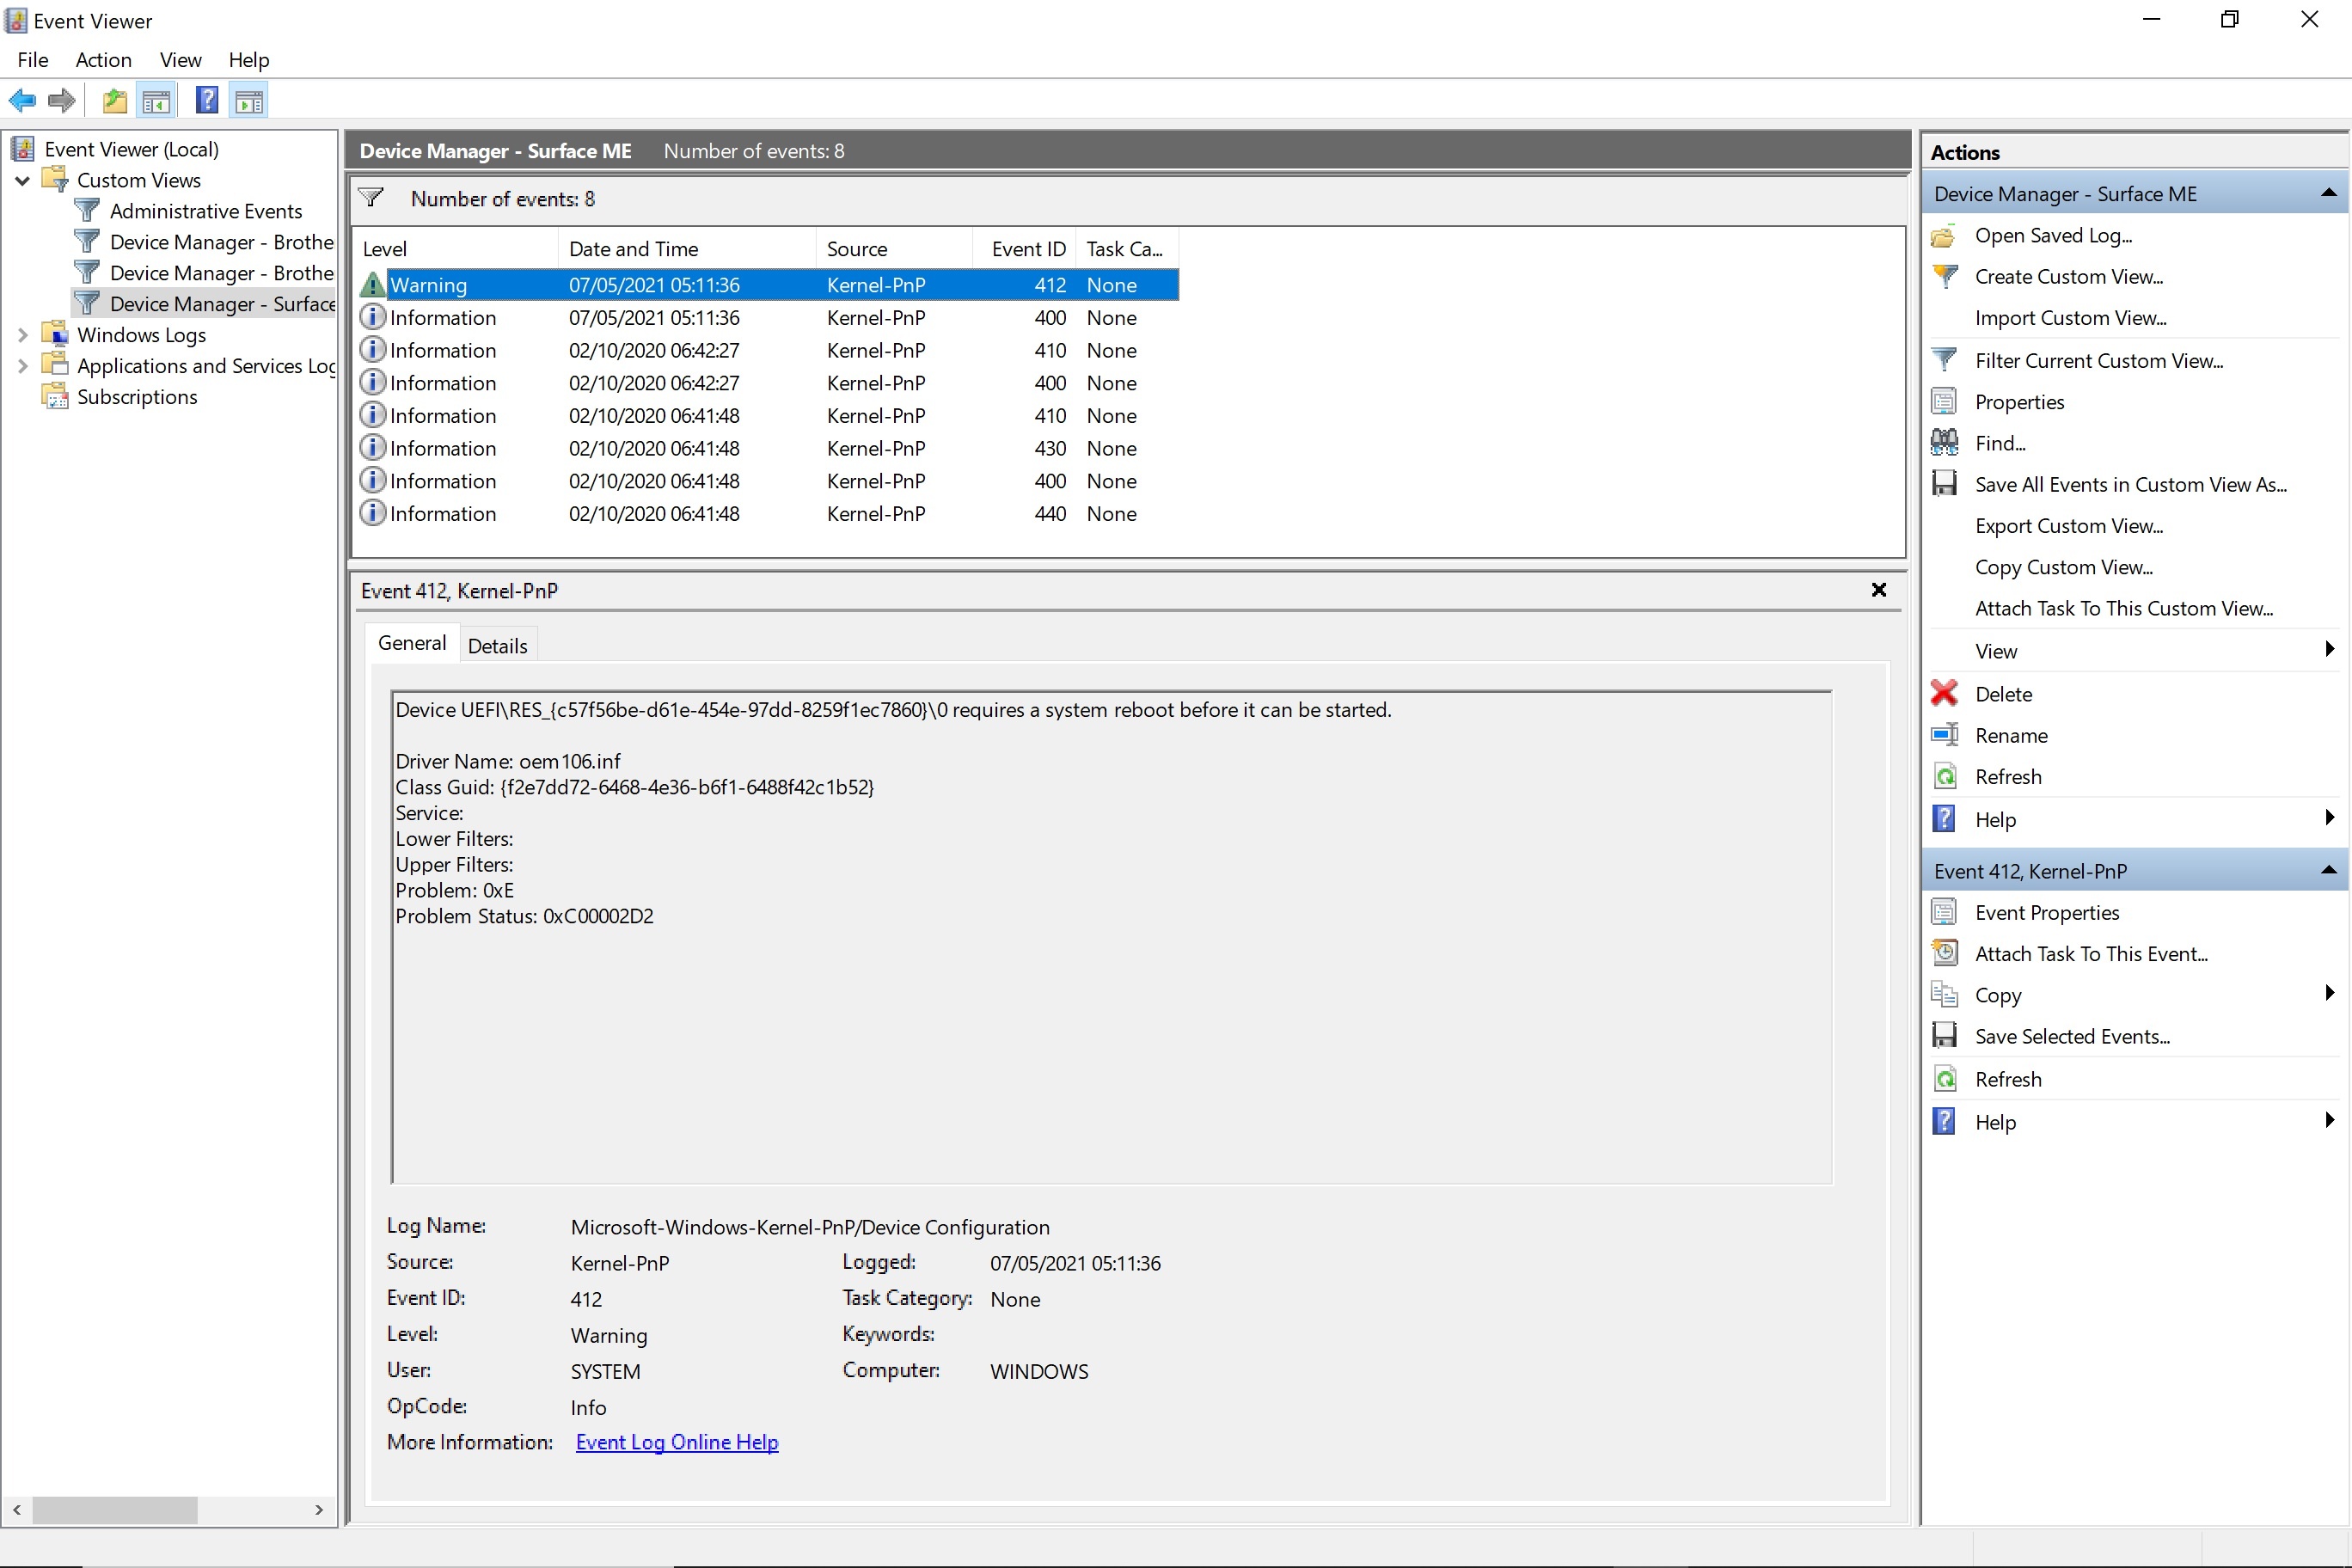
Task: Open the View menu in menu bar
Action: (180, 60)
